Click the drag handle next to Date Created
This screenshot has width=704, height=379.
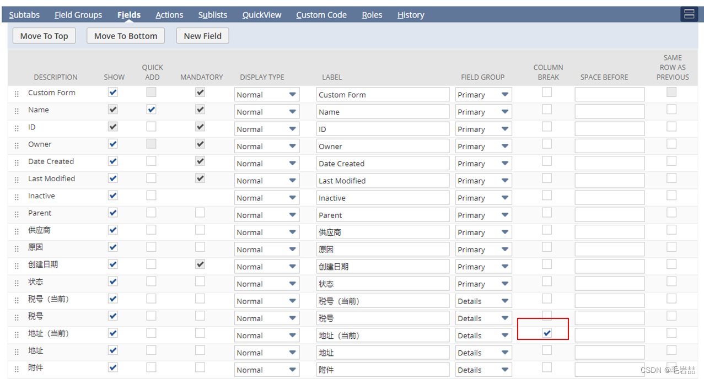[17, 161]
